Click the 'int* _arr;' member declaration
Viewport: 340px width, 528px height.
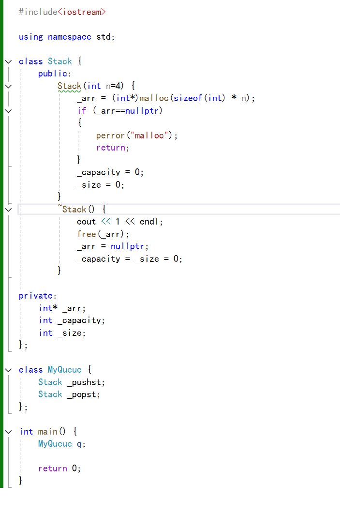(x=62, y=308)
